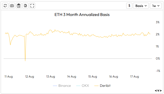Click the download data file icon
The width and height of the screenshot is (164, 94).
pos(25,6)
